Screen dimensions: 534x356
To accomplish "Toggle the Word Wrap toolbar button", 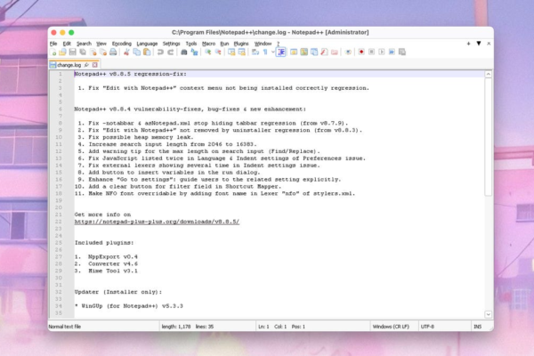I will click(x=255, y=53).
